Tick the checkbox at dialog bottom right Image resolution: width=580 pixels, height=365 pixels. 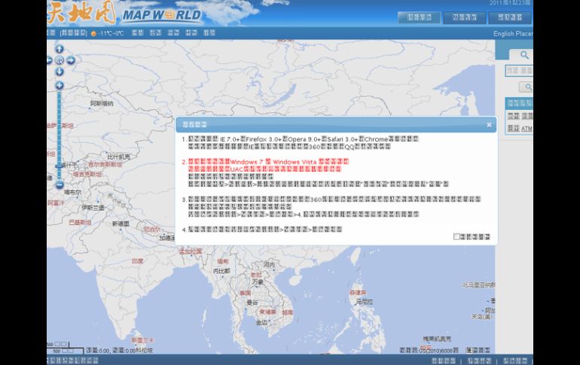[456, 236]
